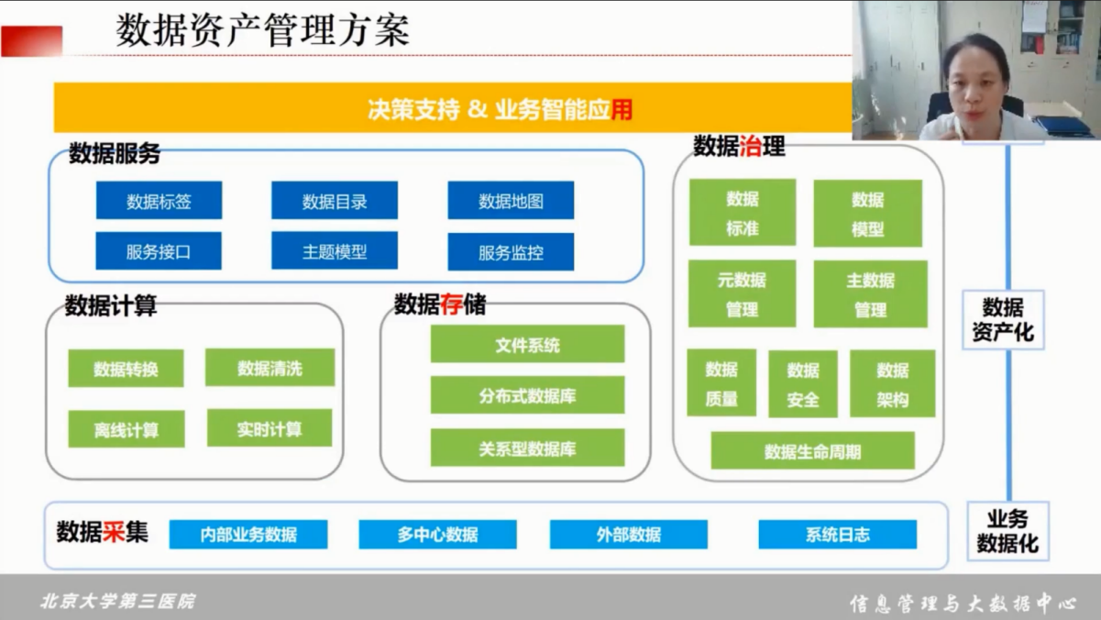1101x620 pixels.
Task: Select the 内部业务数据 box
Action: tap(248, 535)
